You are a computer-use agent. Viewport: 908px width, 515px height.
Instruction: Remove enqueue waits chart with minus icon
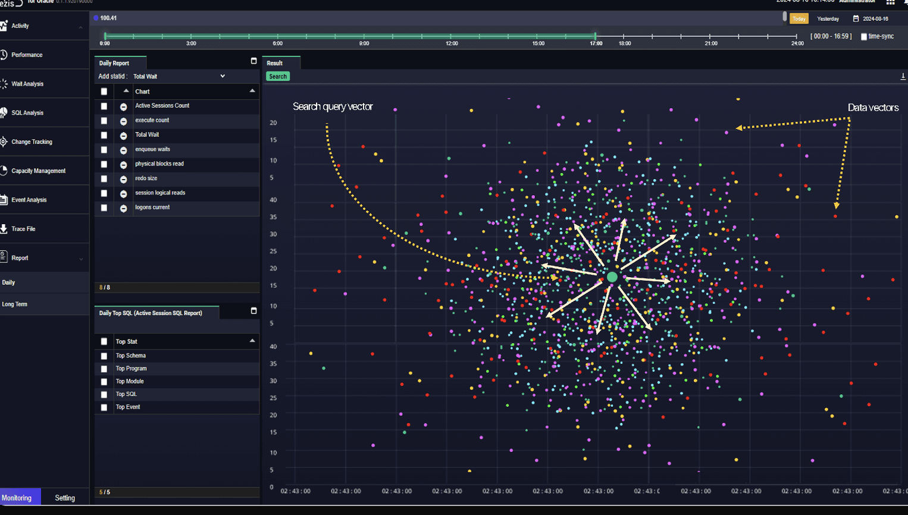click(x=124, y=150)
